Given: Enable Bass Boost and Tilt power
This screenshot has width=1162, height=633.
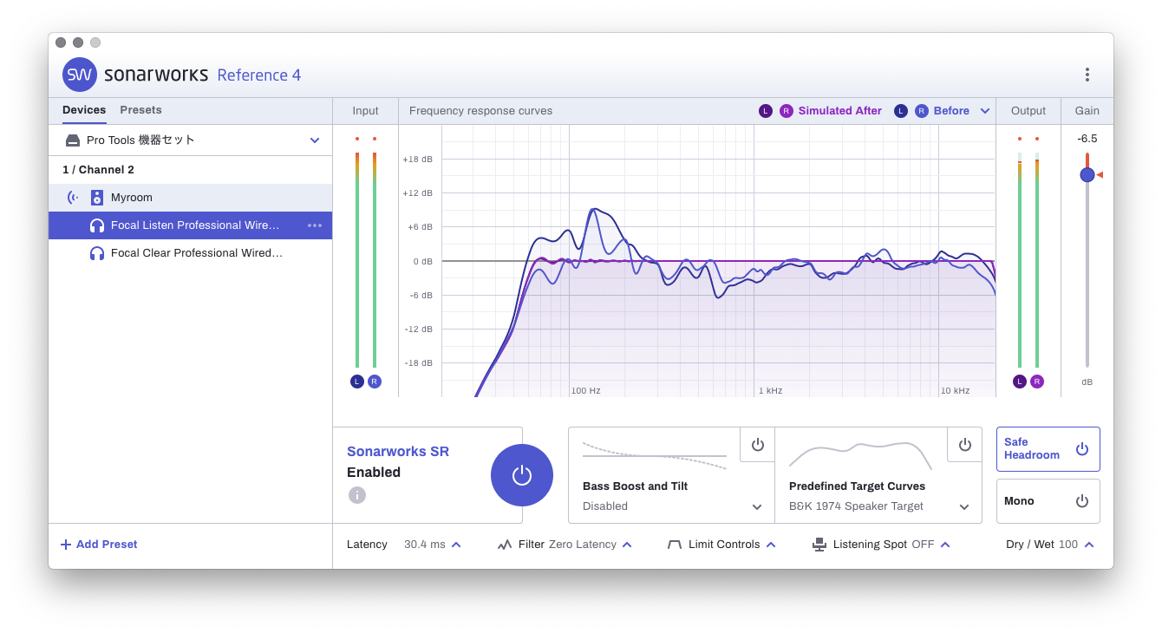Looking at the screenshot, I should click(757, 445).
